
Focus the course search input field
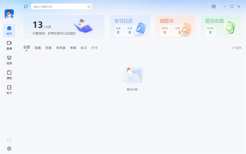click(61, 7)
